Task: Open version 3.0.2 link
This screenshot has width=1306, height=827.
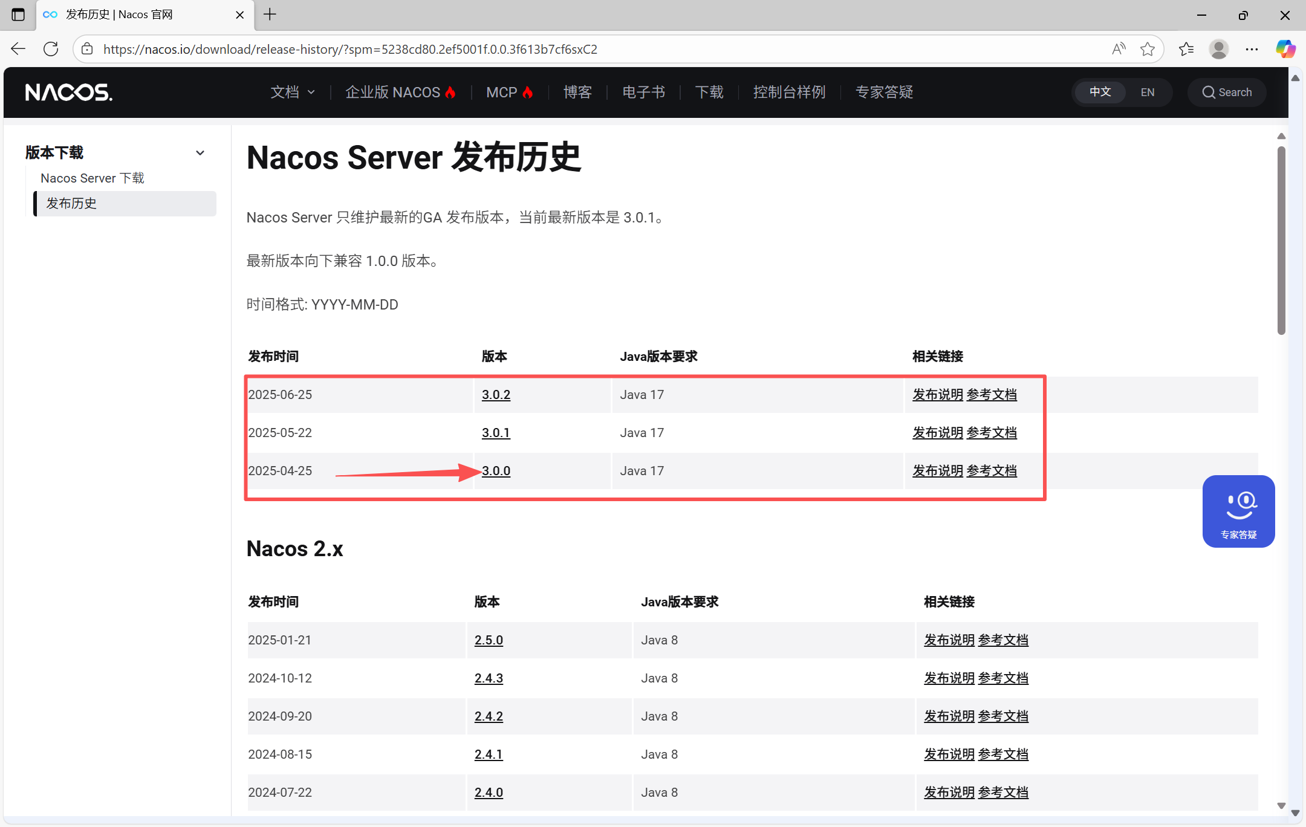Action: [x=496, y=395]
